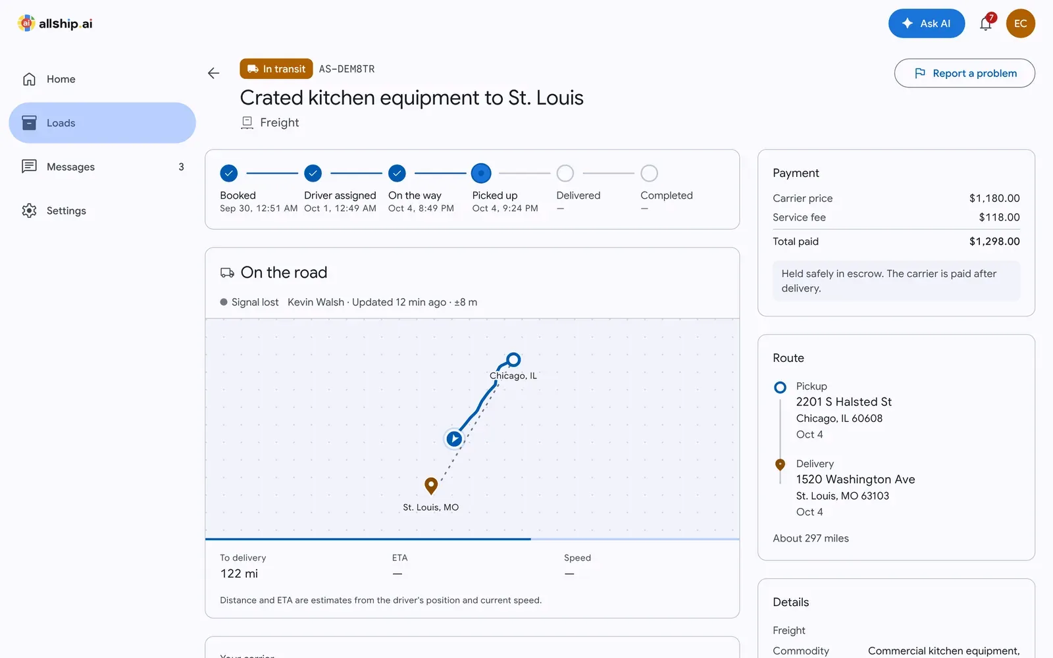This screenshot has height=658, width=1053.
Task: Click the Service fee $118.00 amount
Action: click(x=999, y=217)
